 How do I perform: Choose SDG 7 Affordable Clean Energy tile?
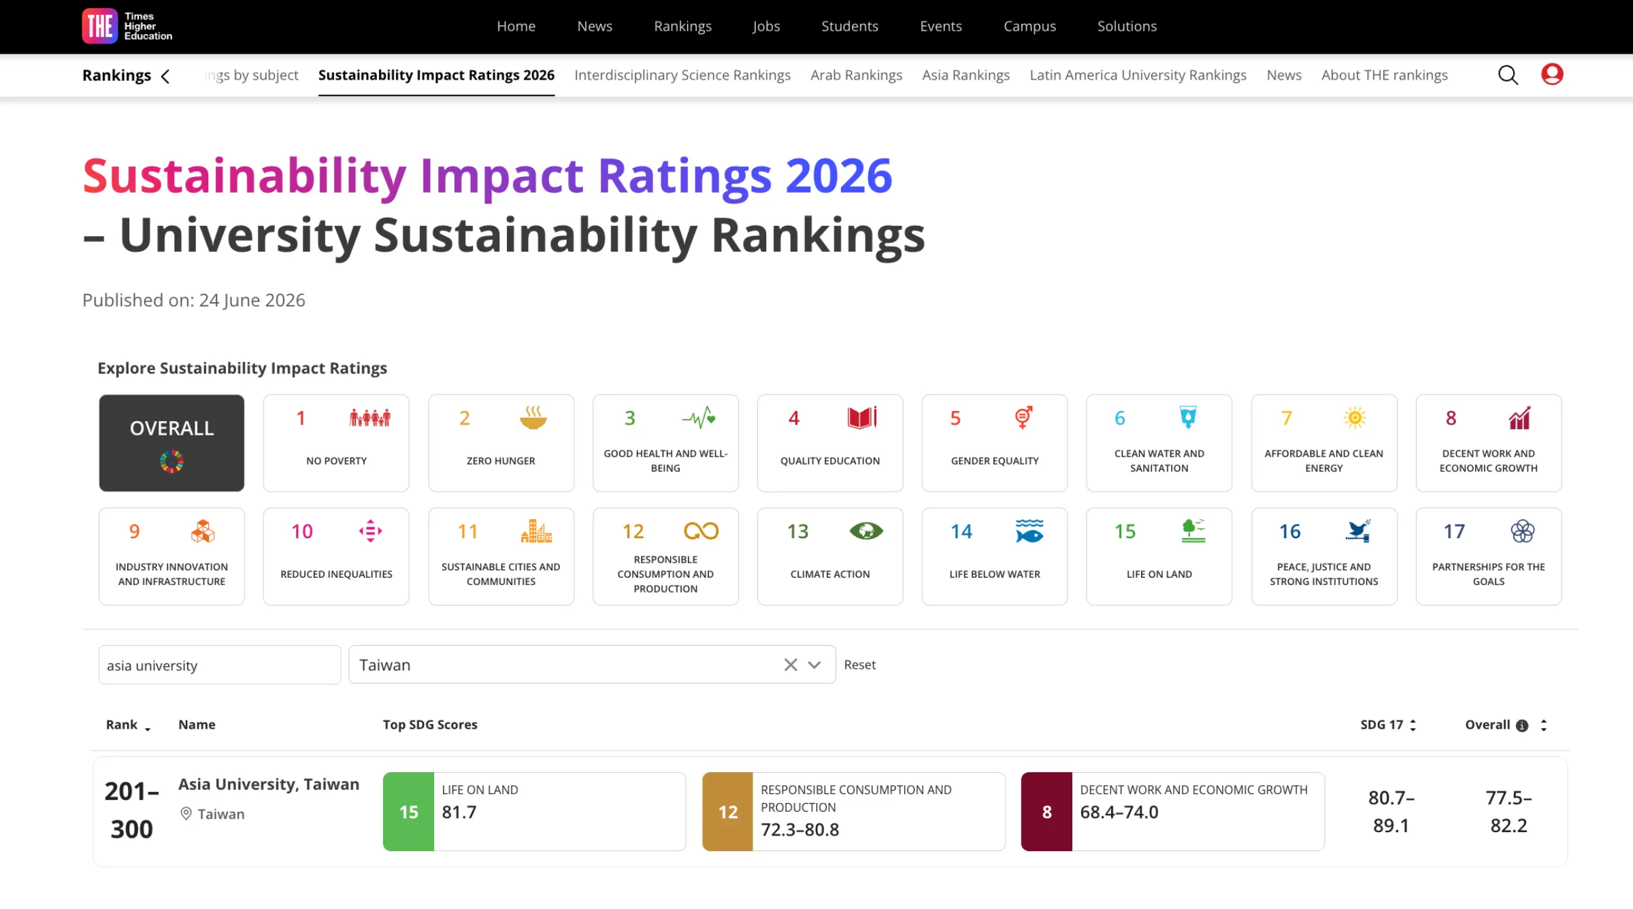[x=1324, y=443]
